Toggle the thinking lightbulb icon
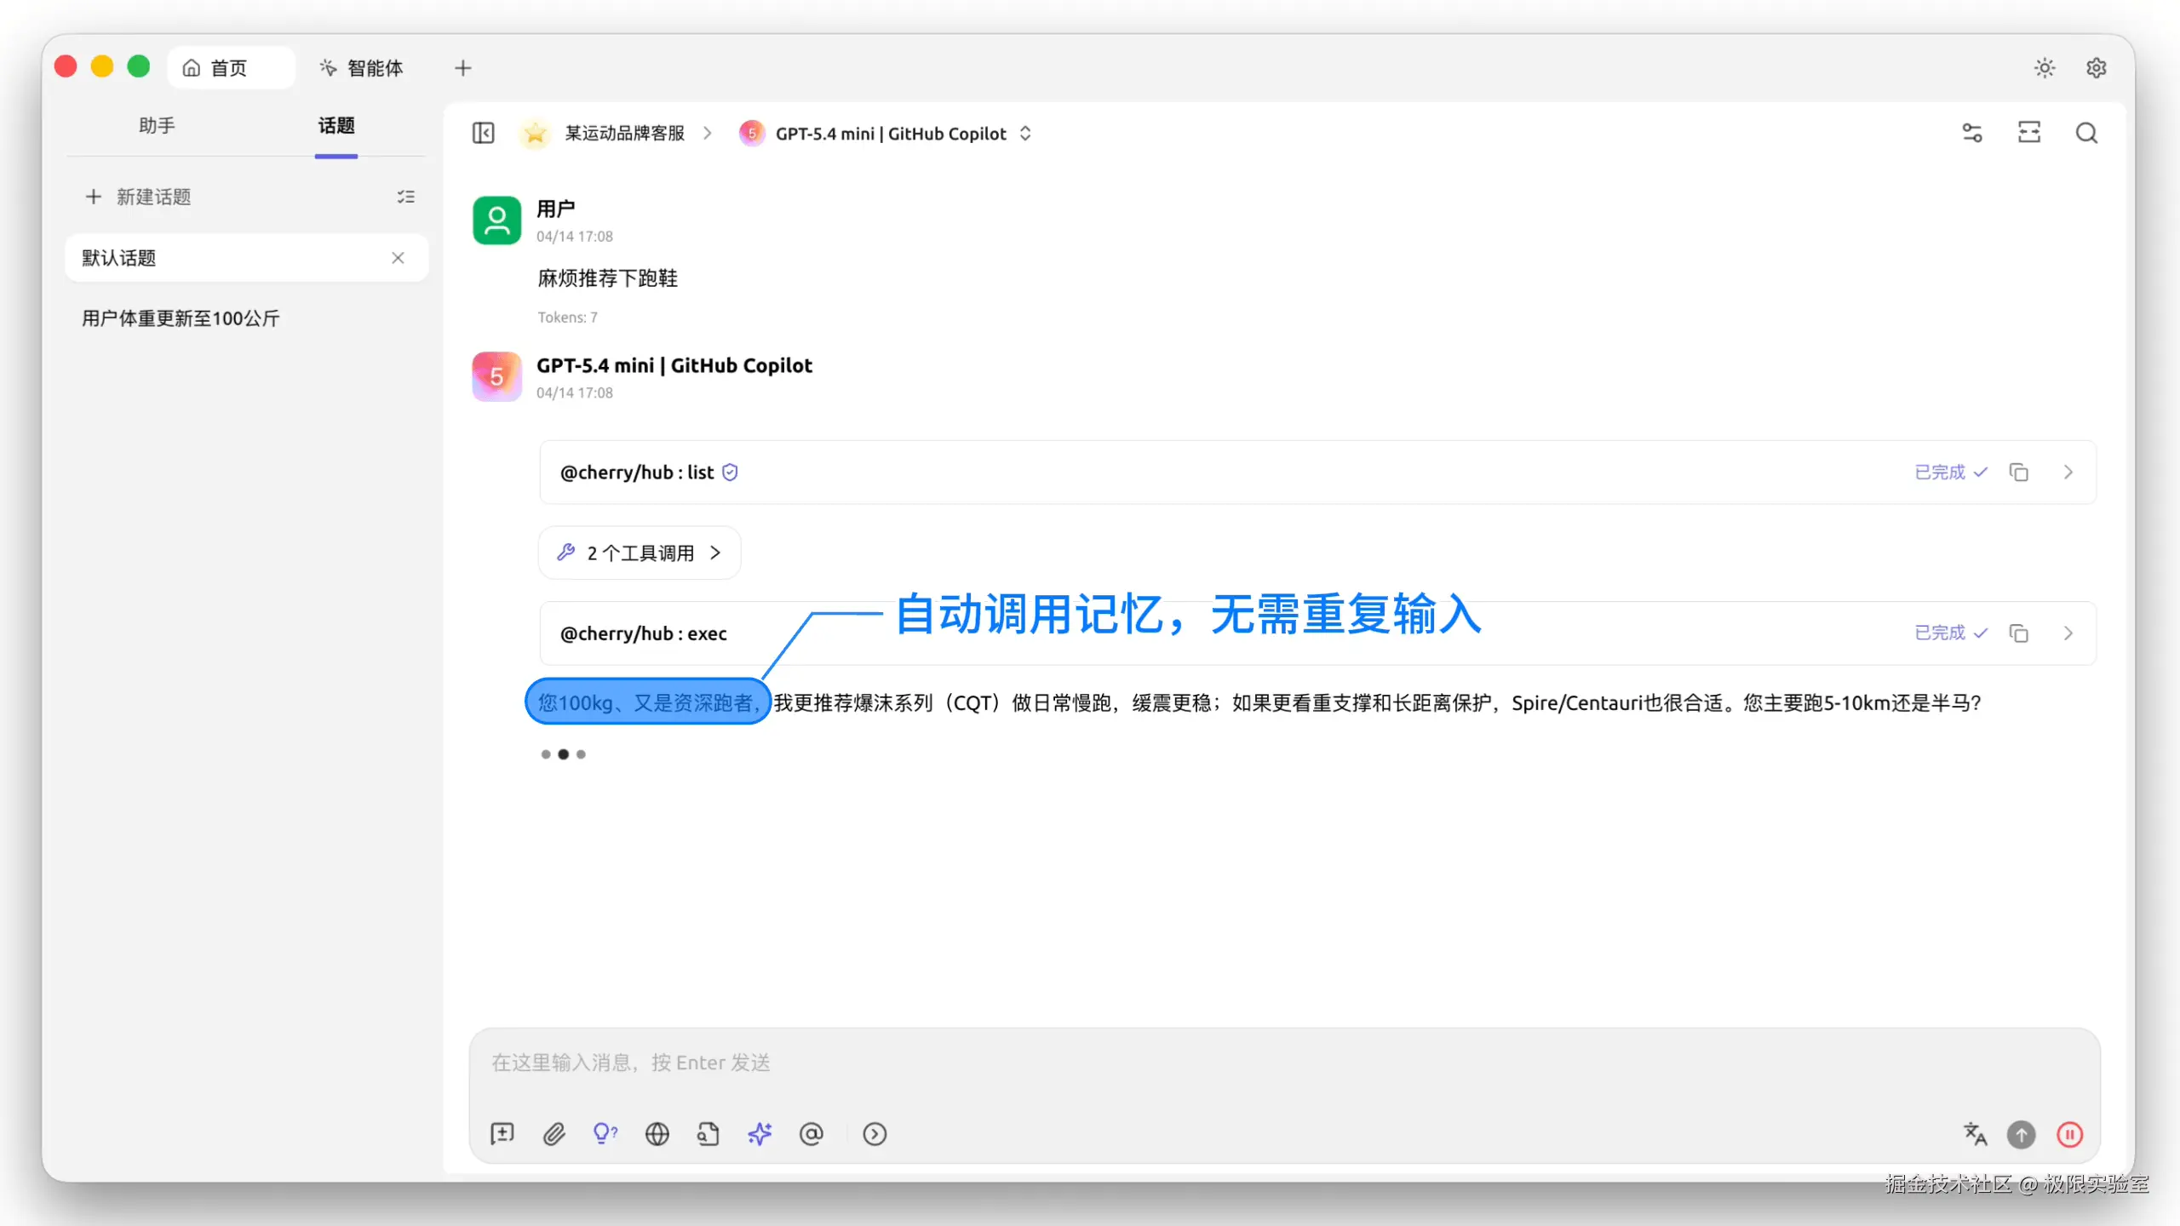Viewport: 2180px width, 1226px height. 605,1134
